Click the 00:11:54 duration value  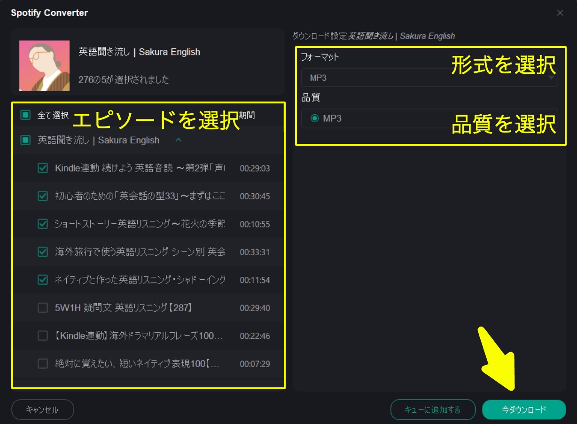coord(255,280)
